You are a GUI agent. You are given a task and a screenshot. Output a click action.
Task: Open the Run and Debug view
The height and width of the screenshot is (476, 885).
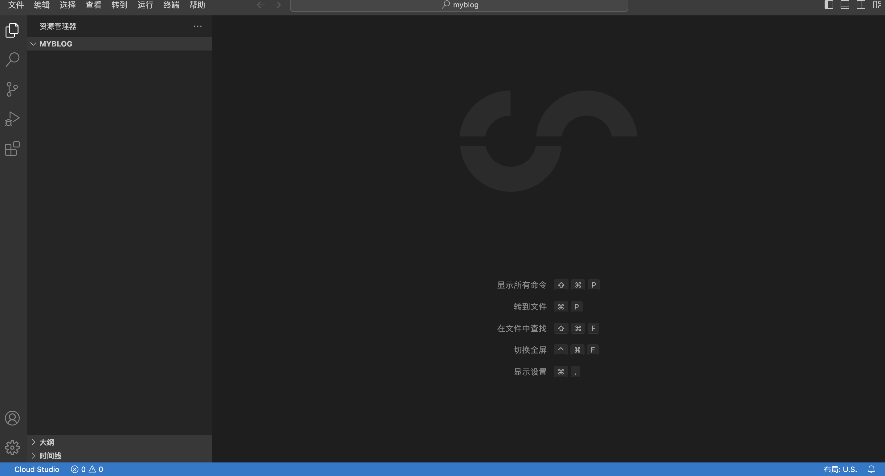click(12, 119)
